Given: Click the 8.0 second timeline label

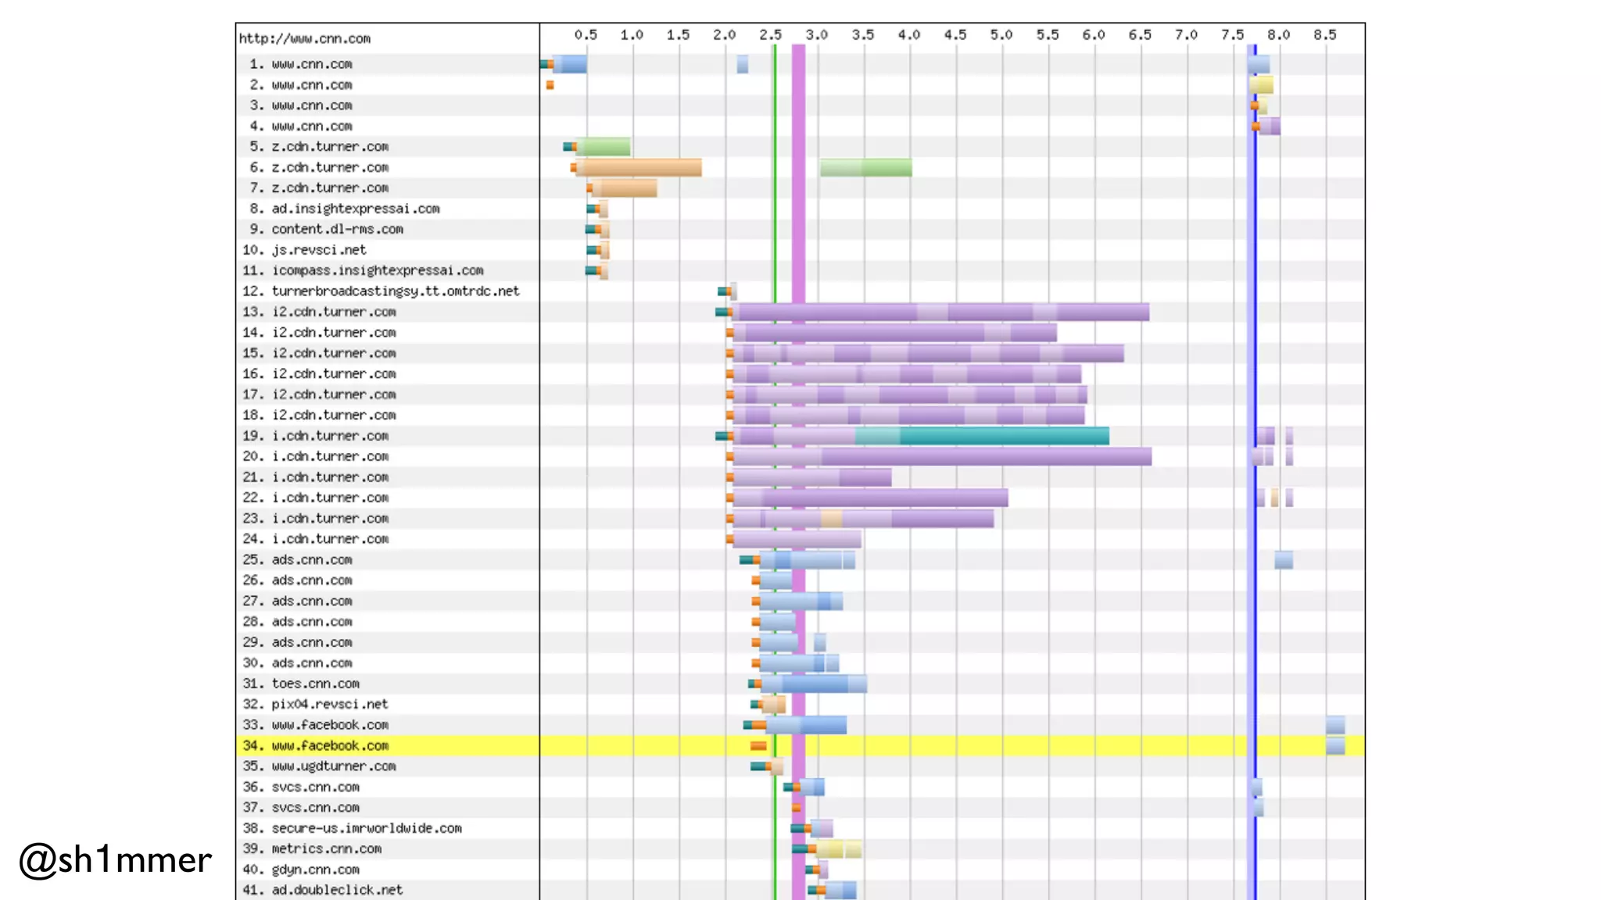Looking at the screenshot, I should [1278, 35].
